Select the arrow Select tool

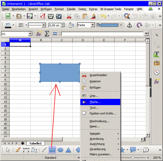coord(8,150)
